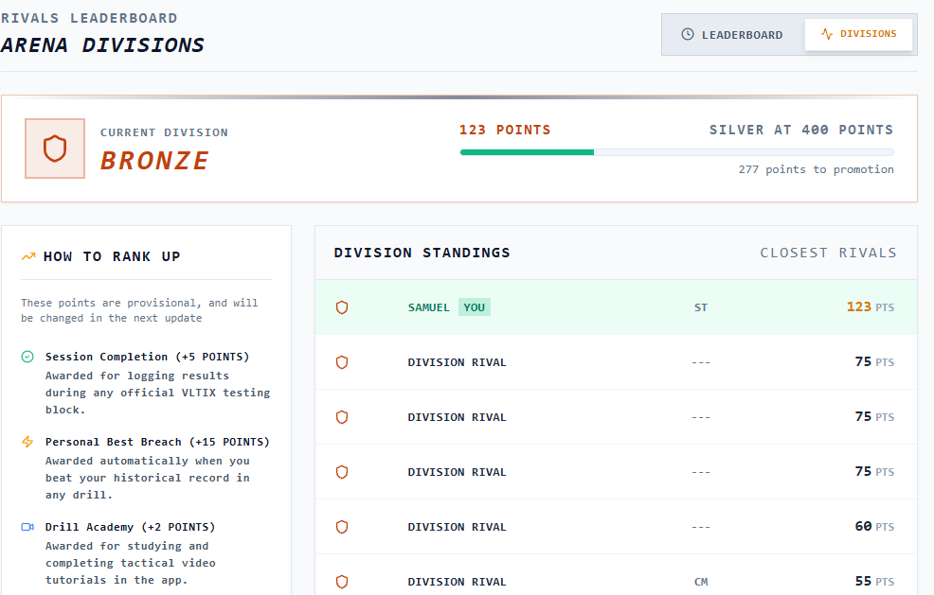The height and width of the screenshot is (595, 934).
Task: Click the Session Completion (+5 POINTS) title
Action: tap(147, 357)
